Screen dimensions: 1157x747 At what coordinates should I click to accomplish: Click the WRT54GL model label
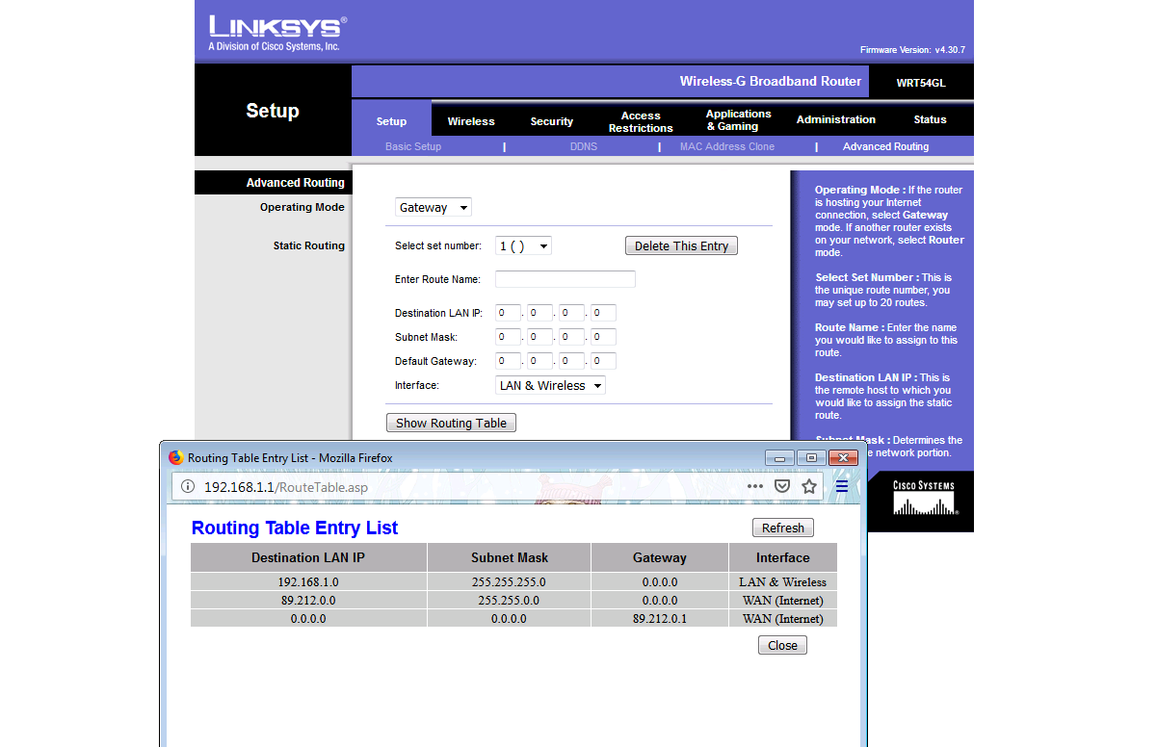[921, 83]
